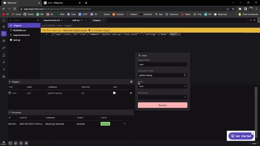Open the browser three-dot menu

click(x=256, y=9)
